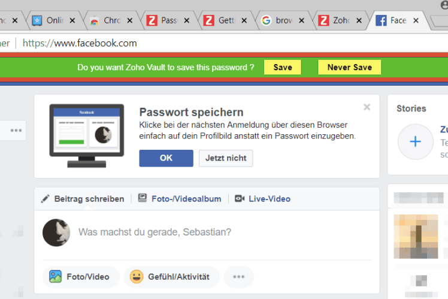
Task: Close the 'Chro' tab
Action: coord(130,20)
